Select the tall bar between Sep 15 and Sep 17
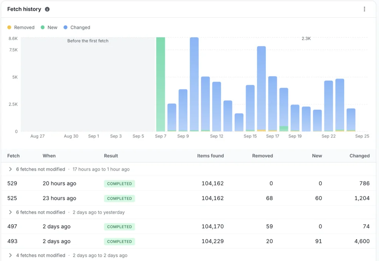379x261 pixels. (x=261, y=89)
